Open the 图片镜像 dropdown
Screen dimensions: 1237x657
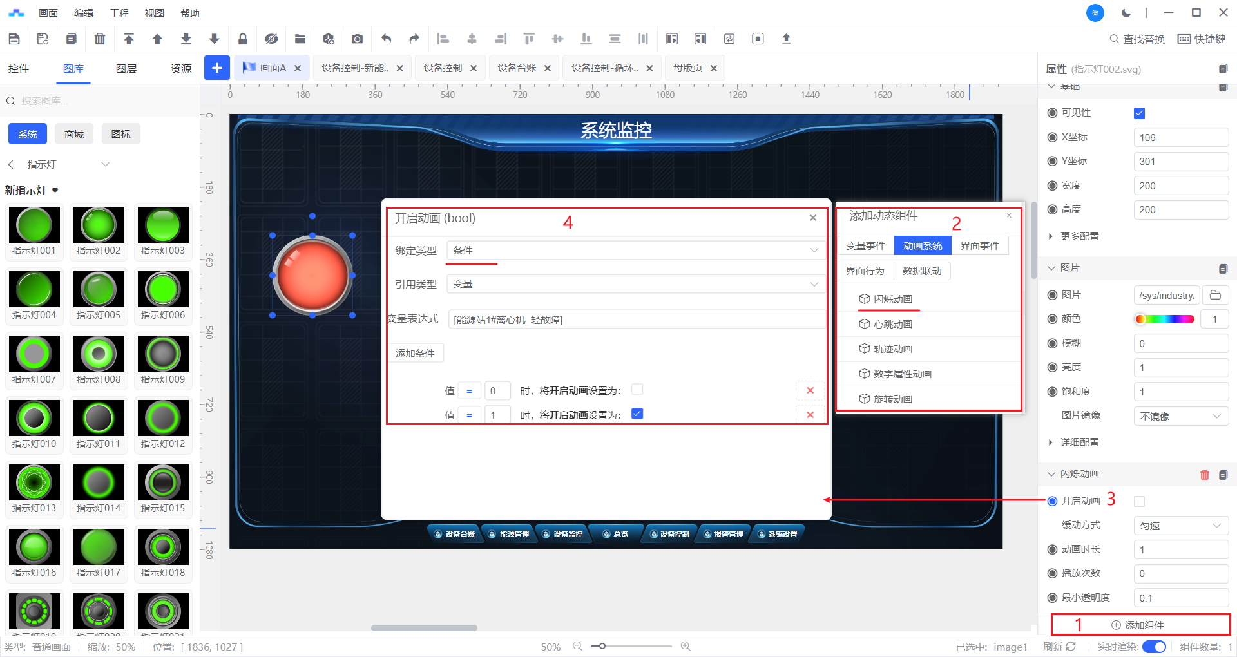tap(1180, 416)
